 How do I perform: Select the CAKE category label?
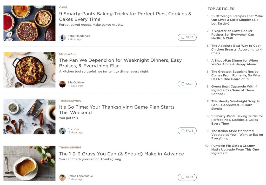(x=63, y=8)
